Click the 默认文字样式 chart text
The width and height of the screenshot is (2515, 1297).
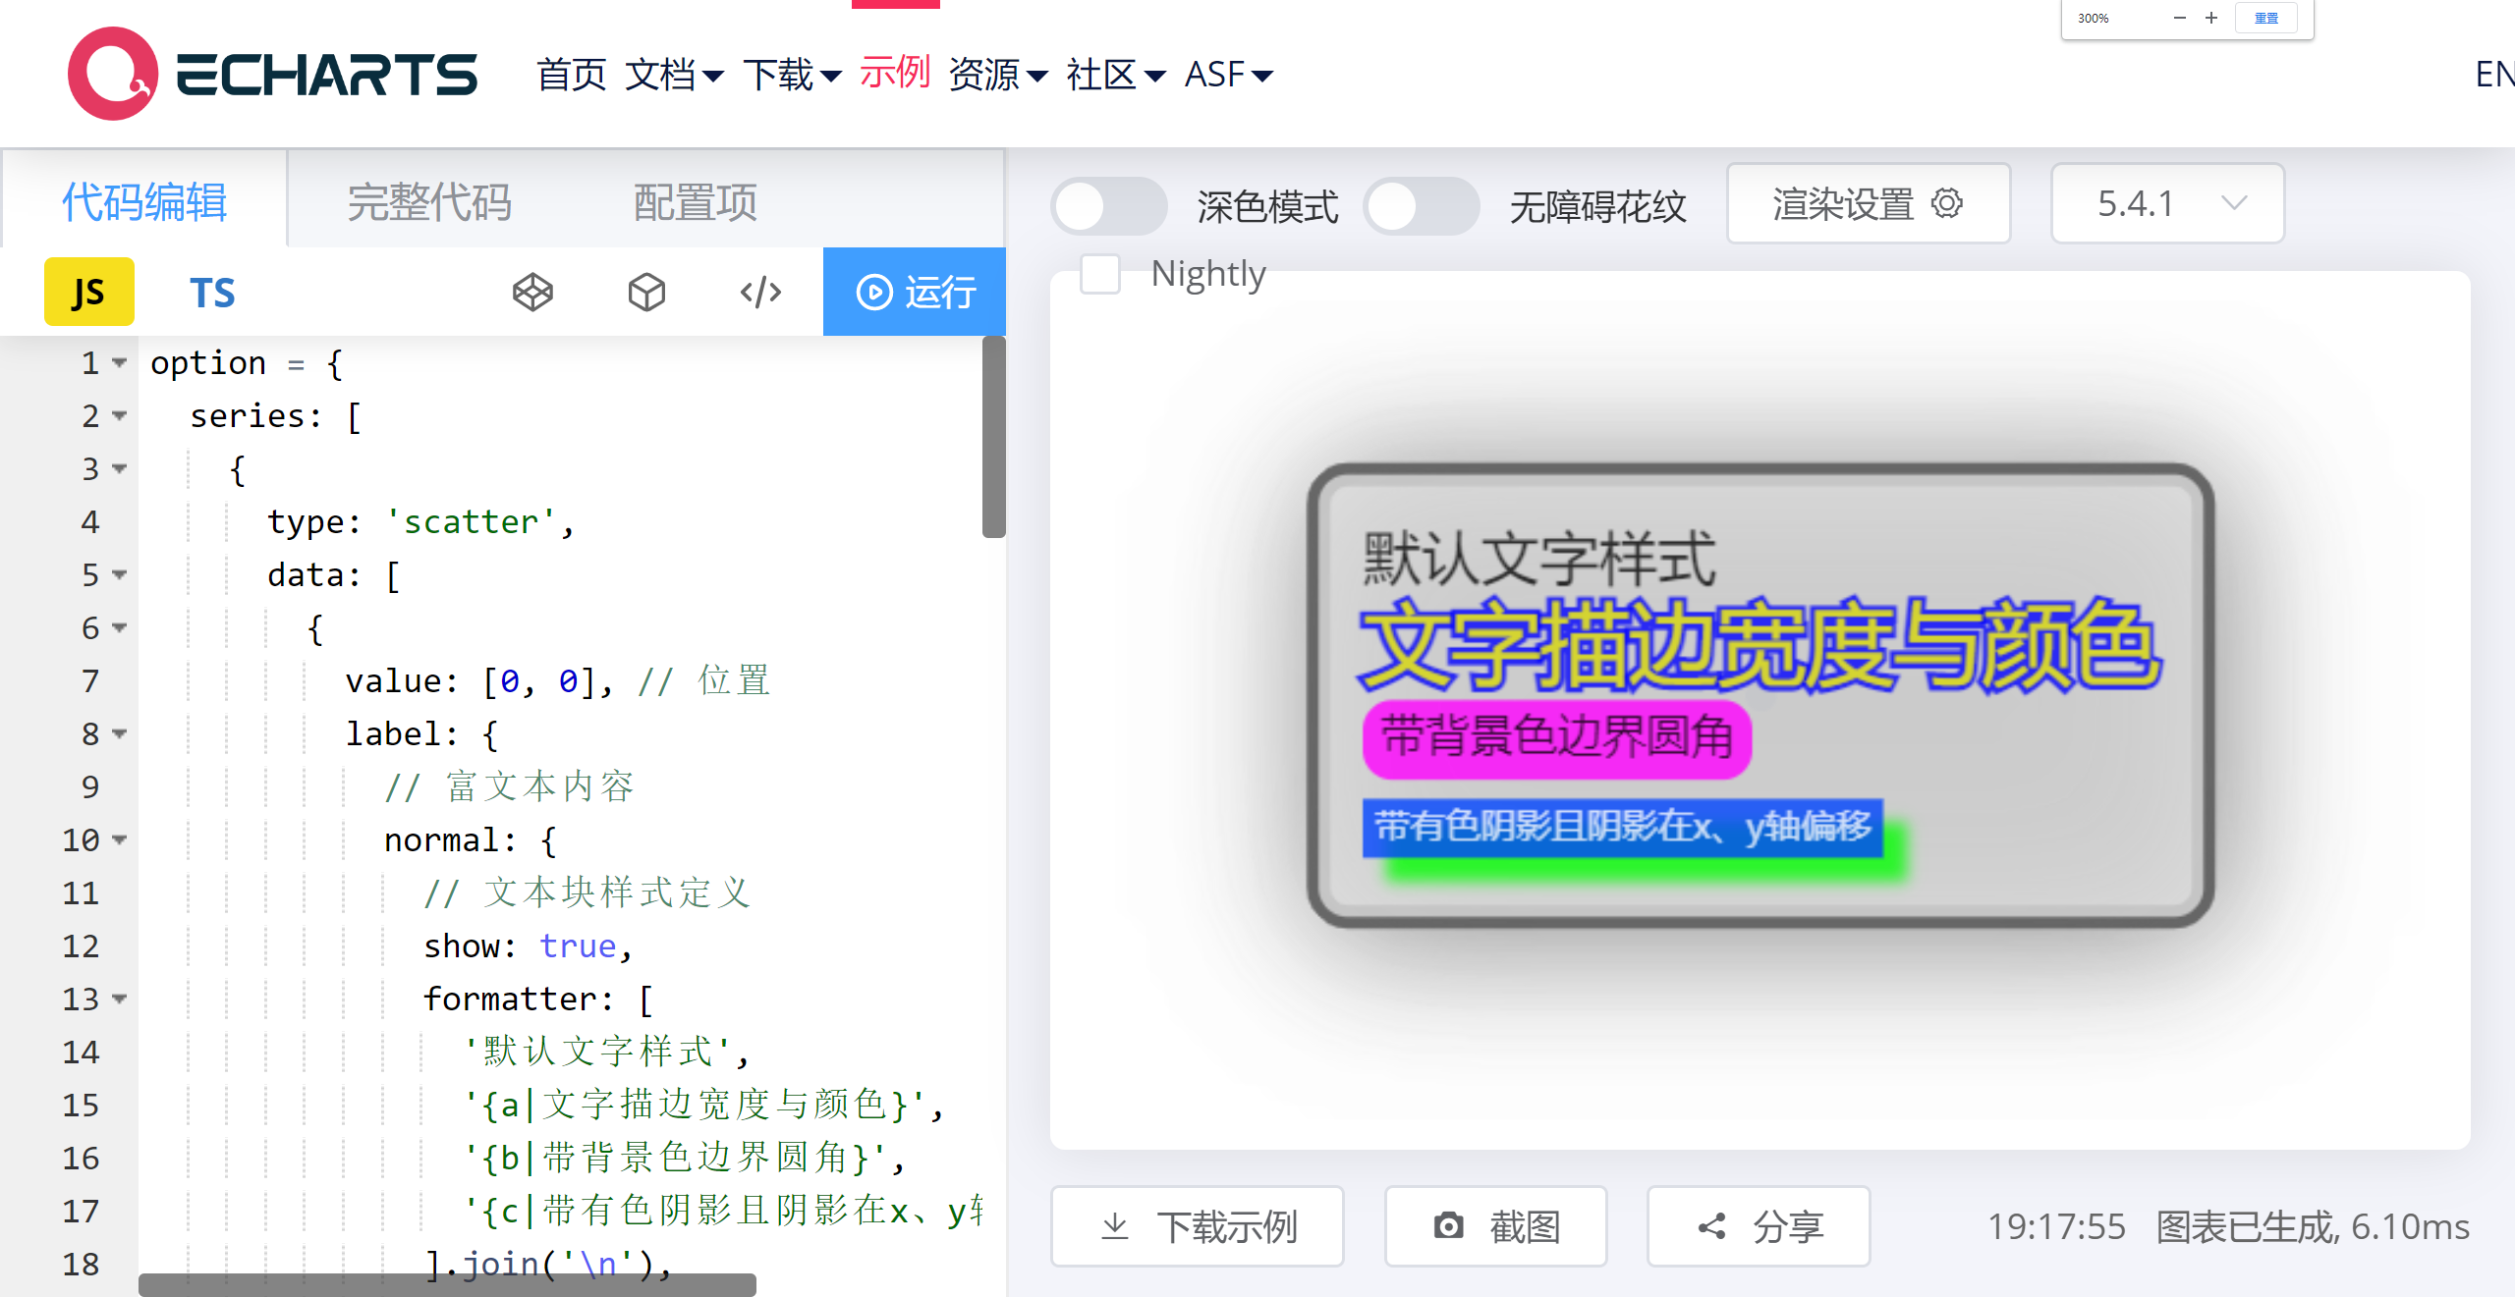[x=1539, y=558]
